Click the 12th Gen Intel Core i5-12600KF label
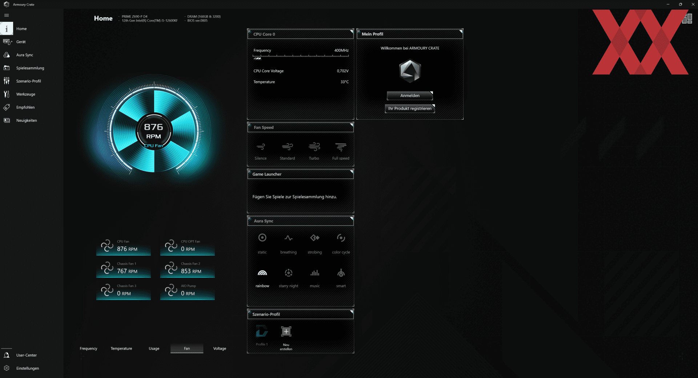The image size is (698, 378). (x=150, y=21)
